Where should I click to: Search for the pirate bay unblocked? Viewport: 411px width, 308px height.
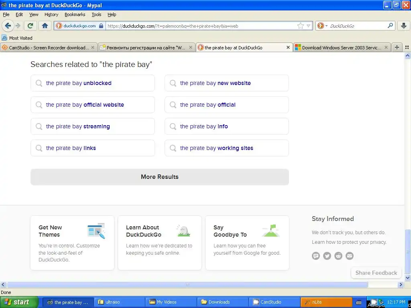pos(93,83)
